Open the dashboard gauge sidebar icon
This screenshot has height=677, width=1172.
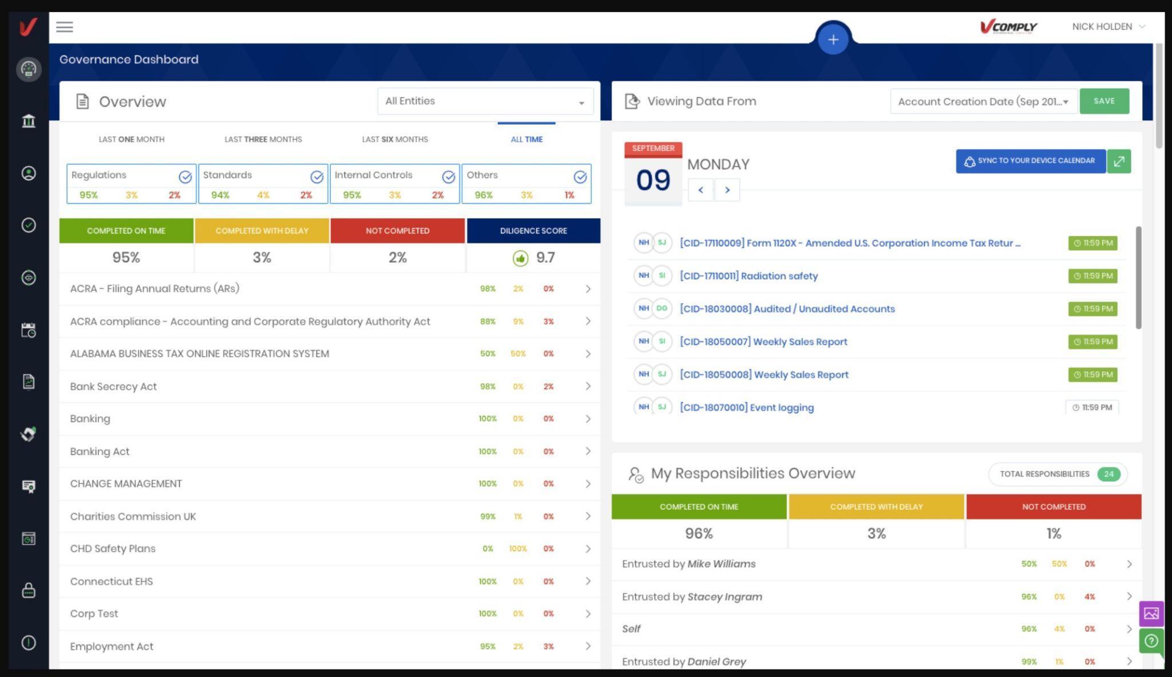click(29, 69)
